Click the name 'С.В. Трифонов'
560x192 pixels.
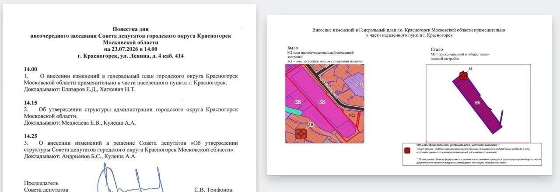213,190
